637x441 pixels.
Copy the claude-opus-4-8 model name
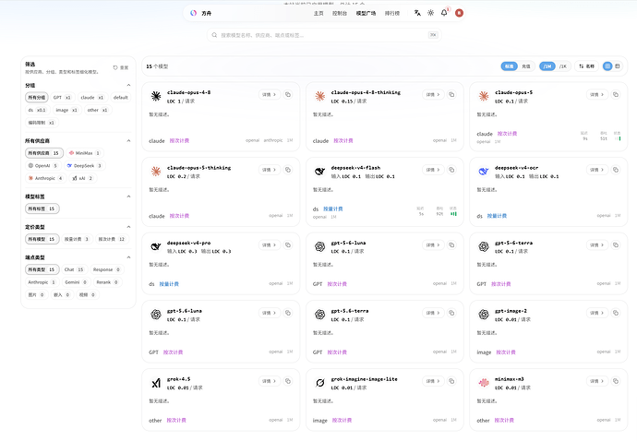click(x=288, y=95)
